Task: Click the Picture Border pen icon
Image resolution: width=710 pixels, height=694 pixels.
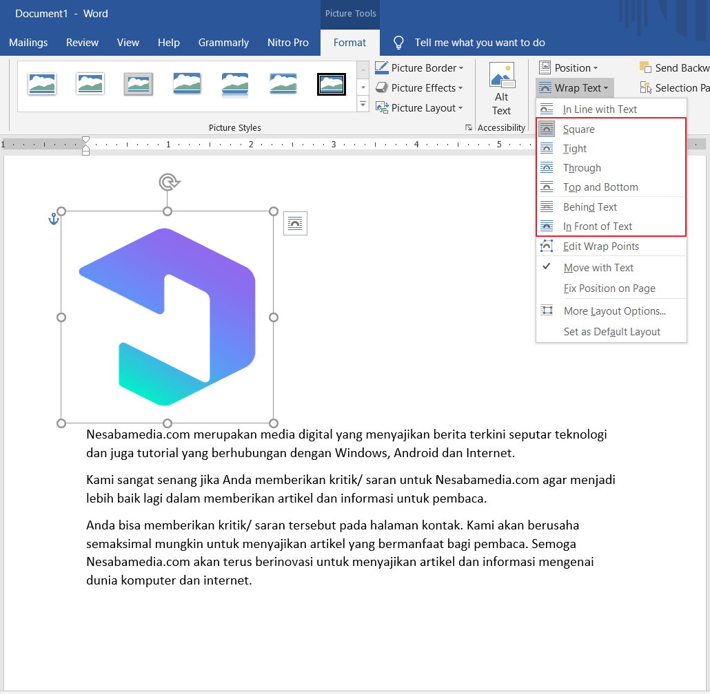Action: coord(382,68)
